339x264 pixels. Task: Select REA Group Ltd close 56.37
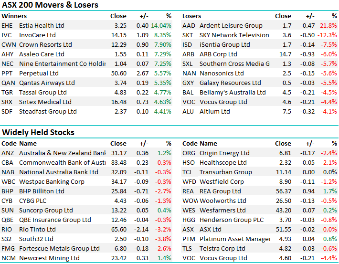pos(283,191)
